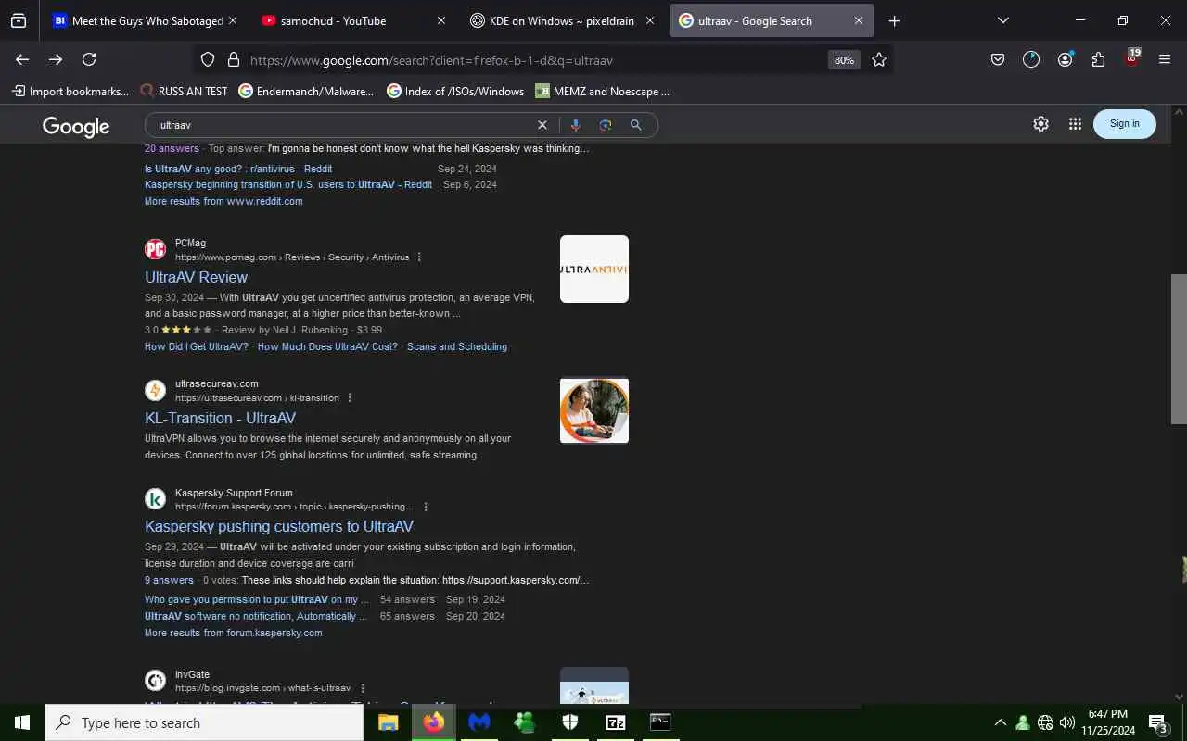Open the 80% zoom level indicator
Viewport: 1187px width, 741px height.
pyautogui.click(x=844, y=60)
